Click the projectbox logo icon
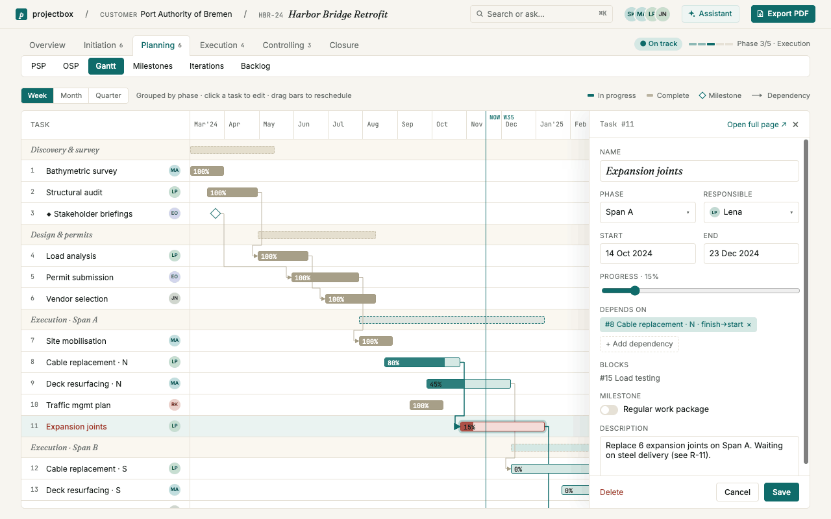831x519 pixels. pos(21,14)
